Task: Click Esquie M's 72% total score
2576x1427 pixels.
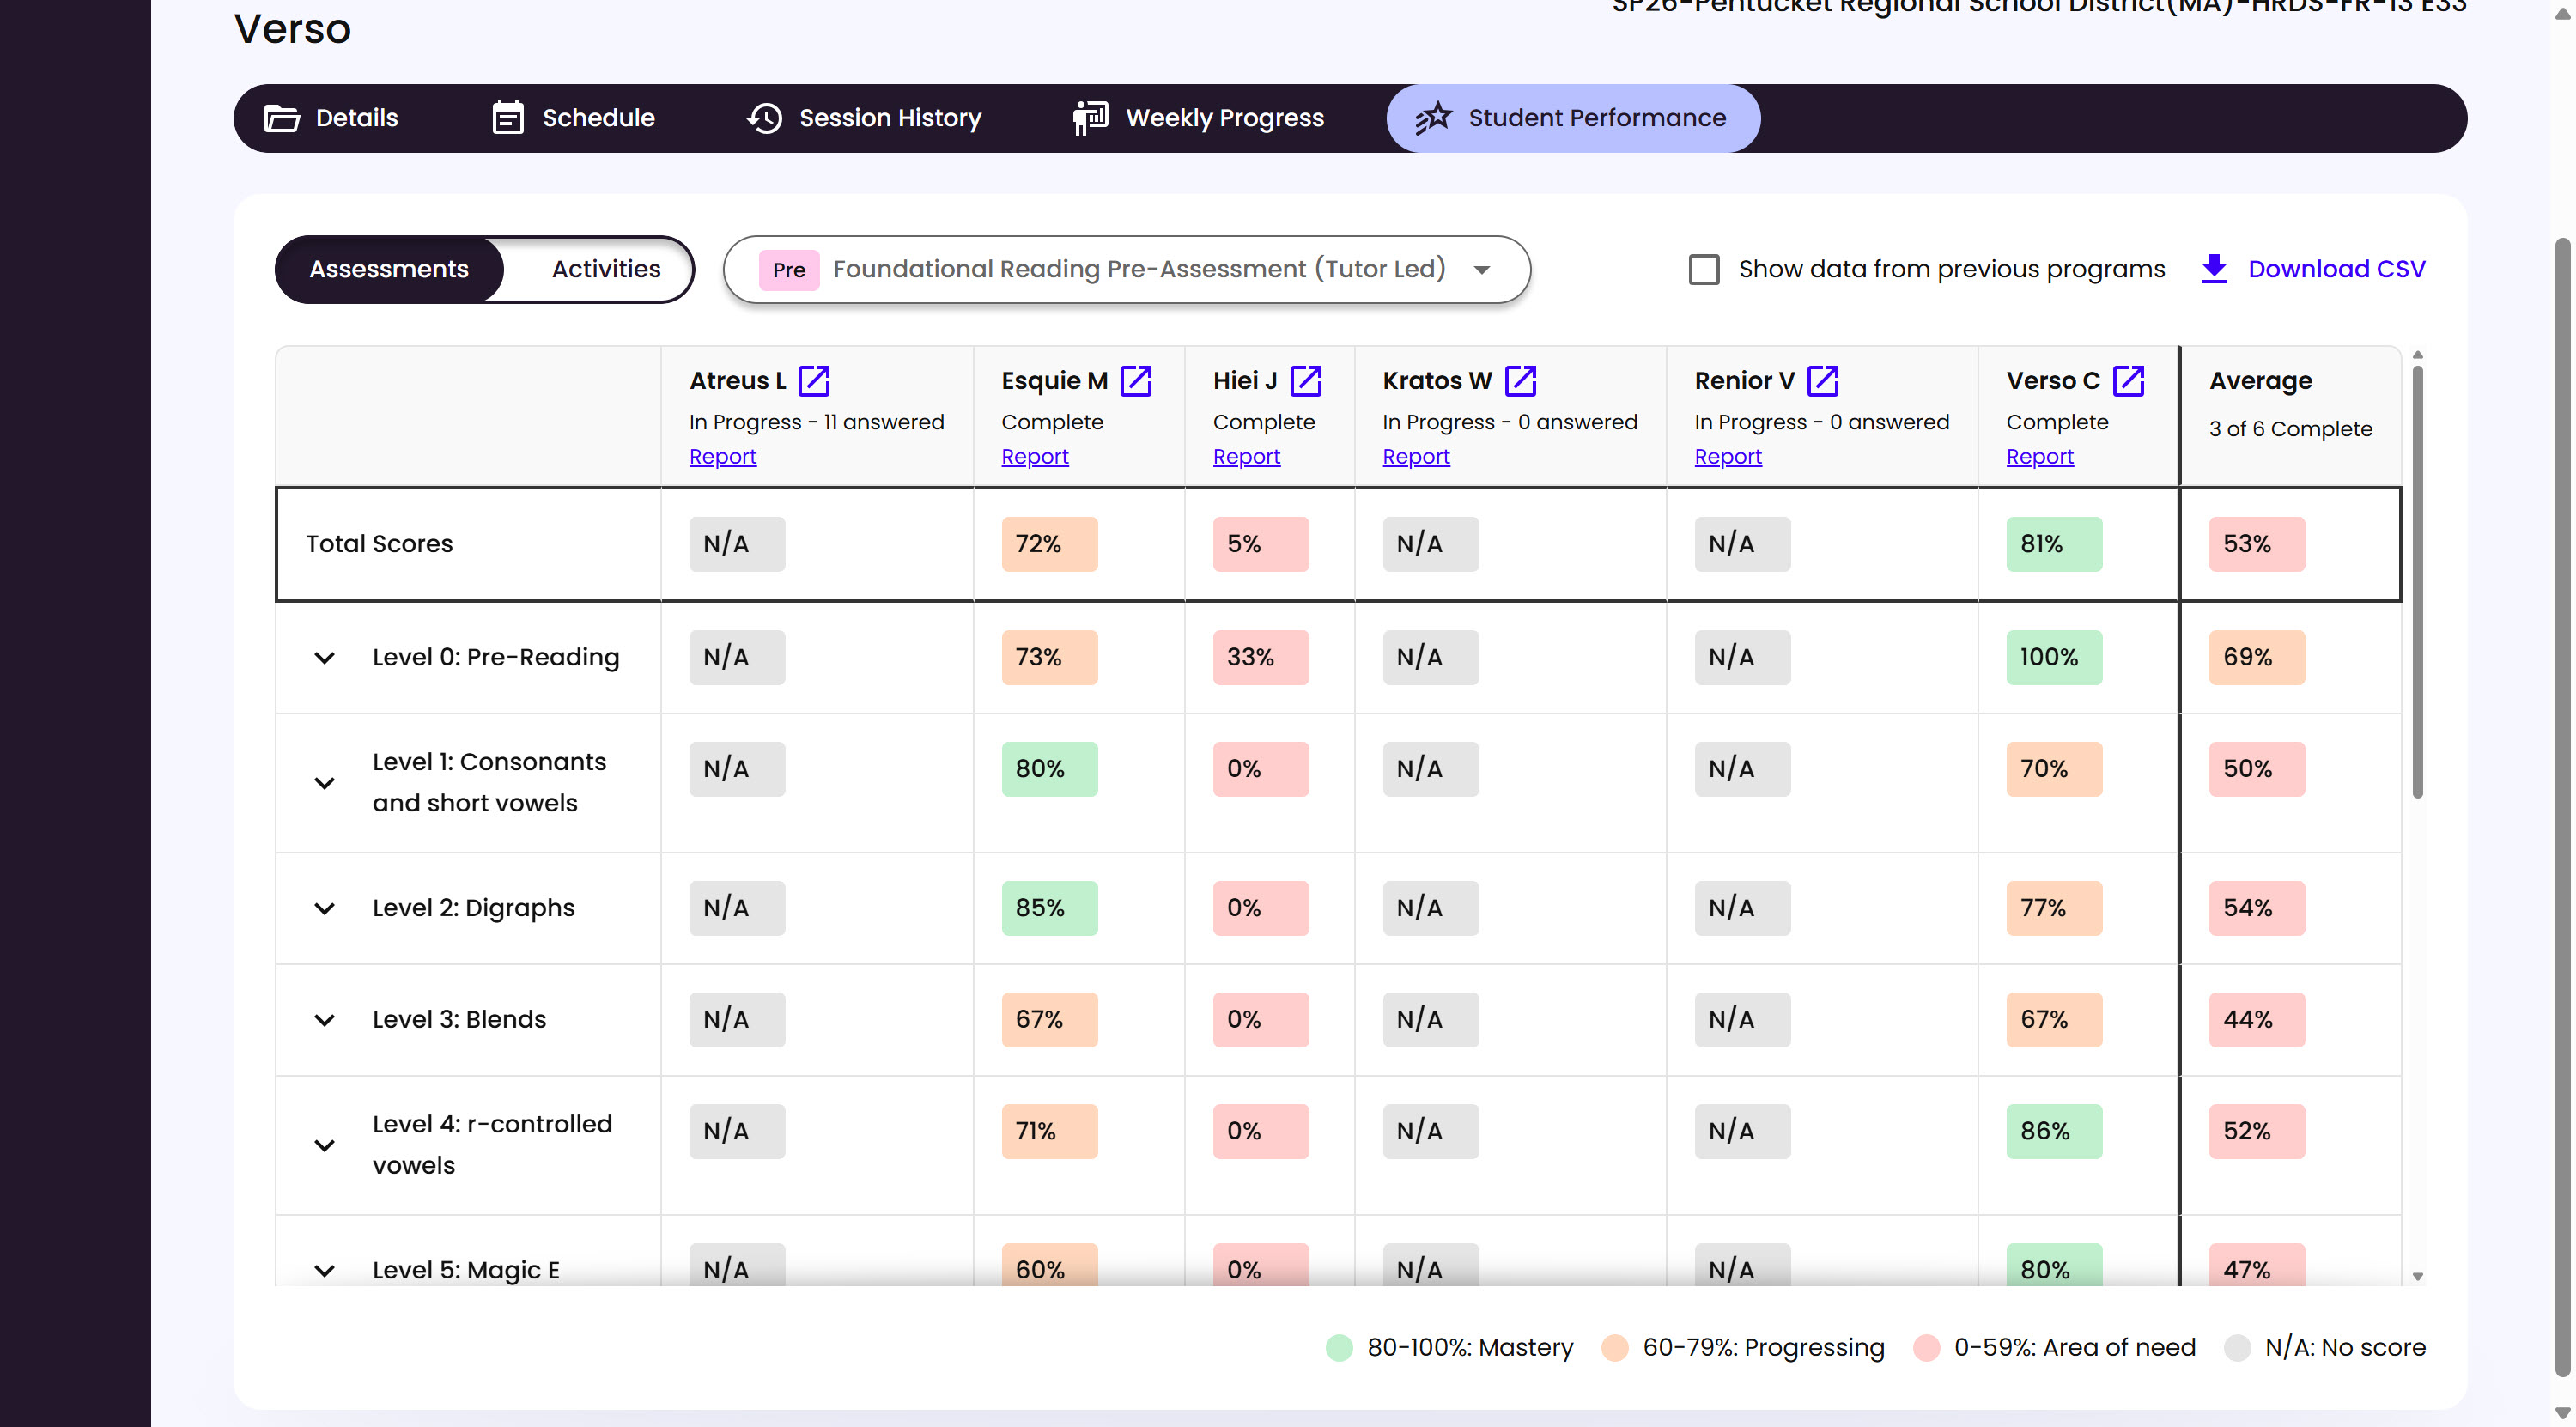Action: [1049, 544]
